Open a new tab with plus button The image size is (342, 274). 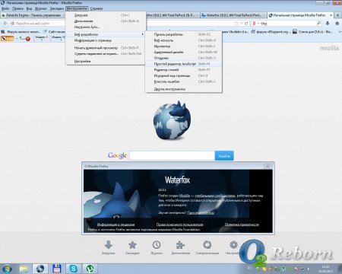pos(337,15)
